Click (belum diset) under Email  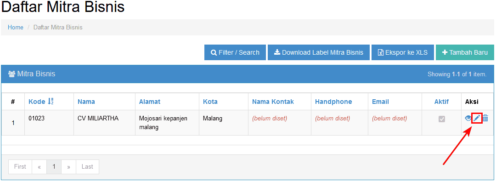(x=389, y=119)
